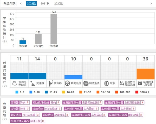Viewport: 156px width, 124px height.
Task: Click the axle and suspension icon
Action: pos(122,83)
